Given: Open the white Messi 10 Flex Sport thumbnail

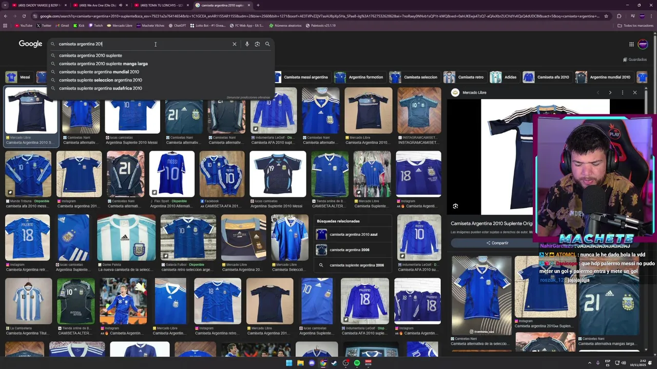Looking at the screenshot, I should tap(172, 174).
